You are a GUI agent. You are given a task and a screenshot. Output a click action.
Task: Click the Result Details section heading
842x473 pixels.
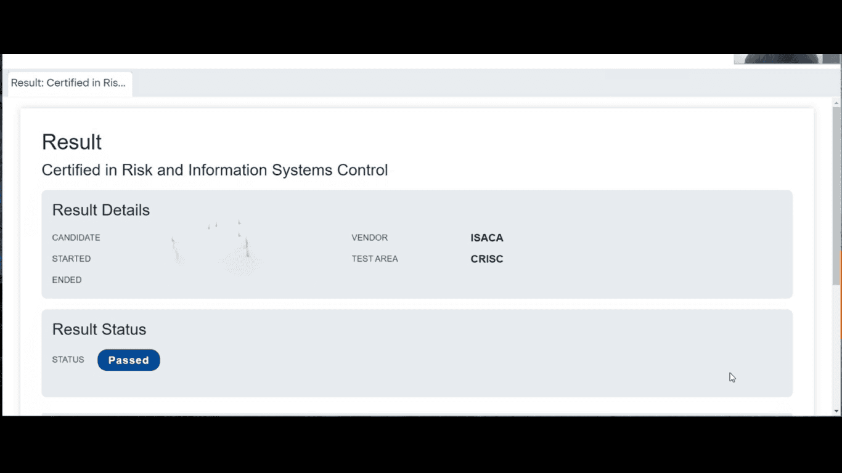(x=101, y=210)
